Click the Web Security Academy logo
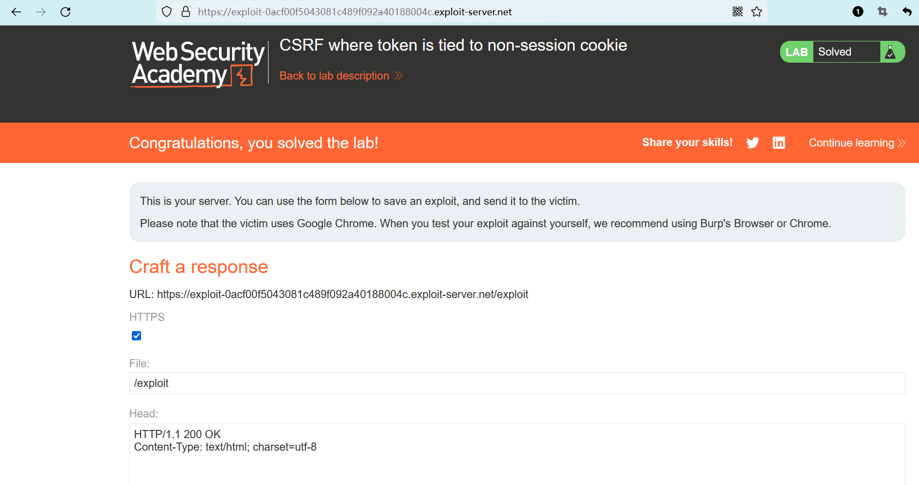This screenshot has height=485, width=919. [x=198, y=64]
